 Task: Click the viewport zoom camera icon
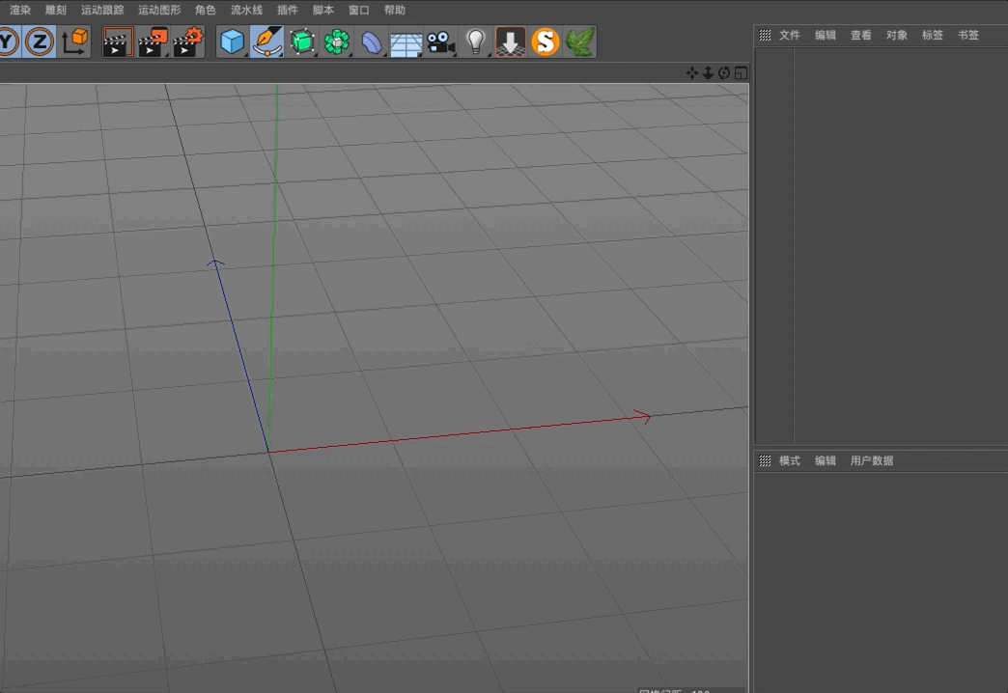[x=708, y=72]
